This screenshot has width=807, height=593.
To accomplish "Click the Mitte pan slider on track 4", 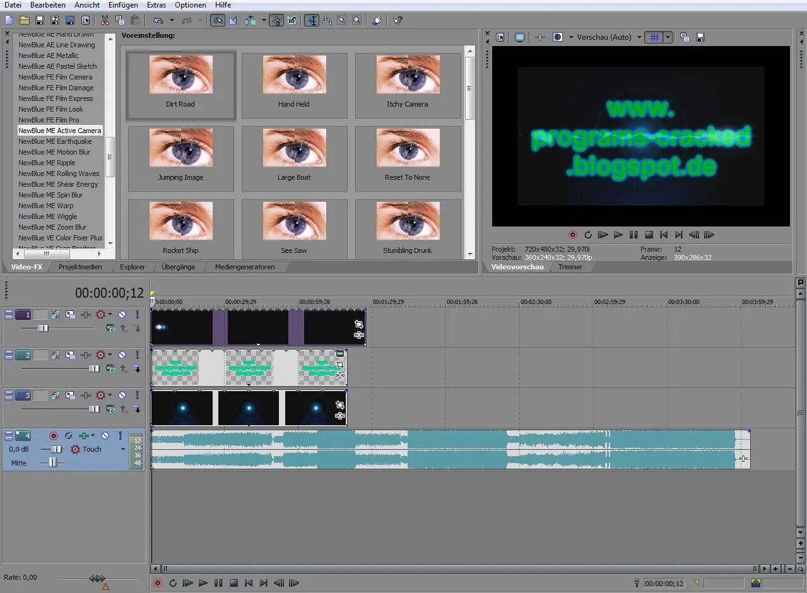I will (x=52, y=462).
